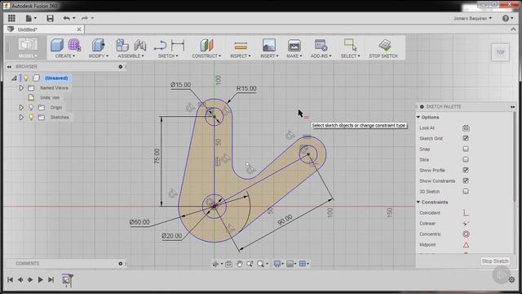Select the Collinear constraint
The width and height of the screenshot is (522, 294).
coord(466,223)
